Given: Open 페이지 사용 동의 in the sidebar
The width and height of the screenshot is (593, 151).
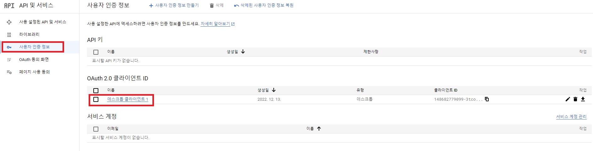Looking at the screenshot, I should [34, 72].
